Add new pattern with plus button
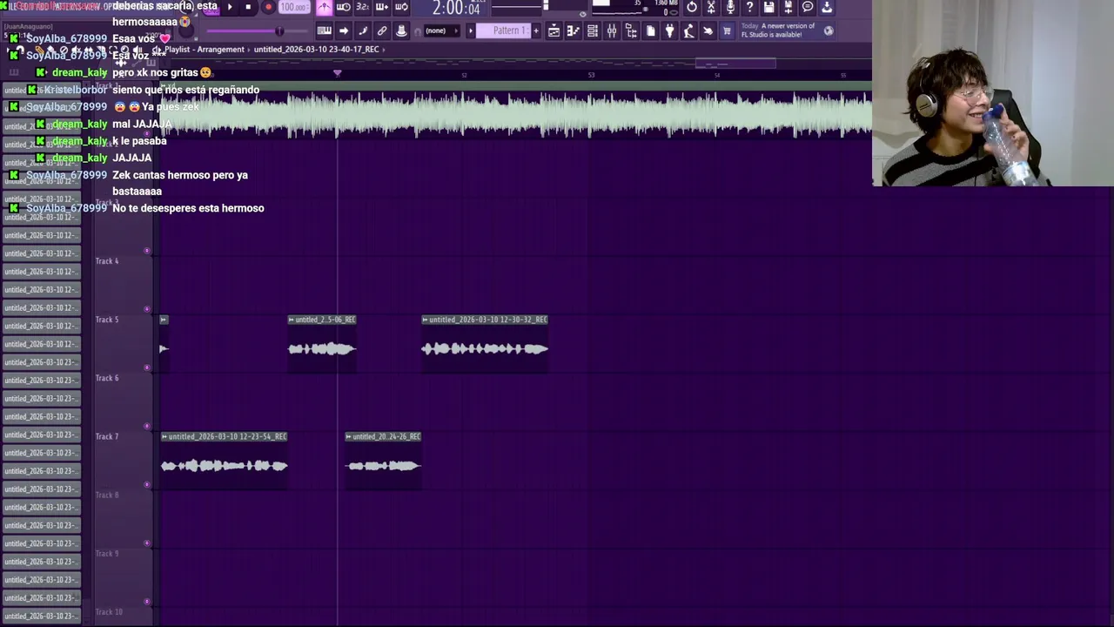The height and width of the screenshot is (627, 1114). (535, 30)
